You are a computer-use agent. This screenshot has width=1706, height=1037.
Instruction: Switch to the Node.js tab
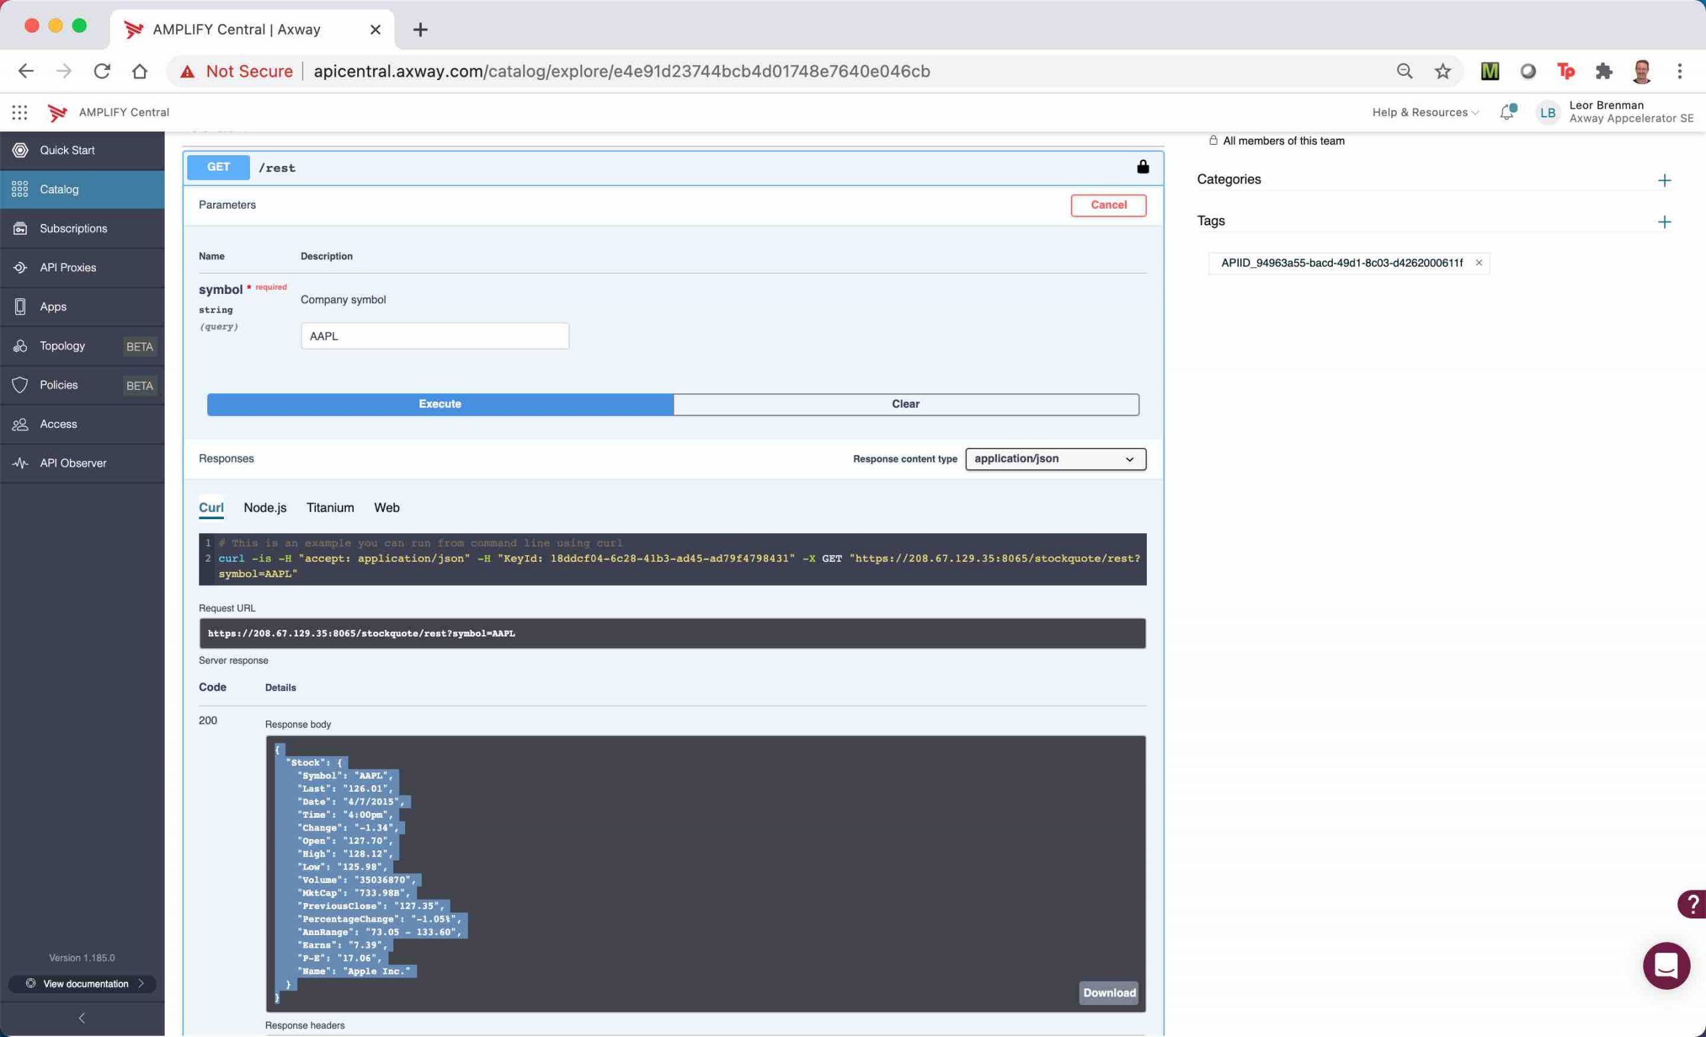coord(265,507)
